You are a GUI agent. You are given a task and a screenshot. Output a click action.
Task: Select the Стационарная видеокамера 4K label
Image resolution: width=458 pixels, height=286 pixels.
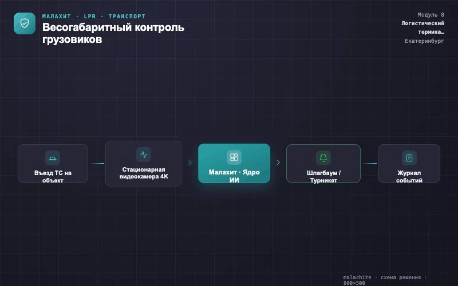pos(144,173)
